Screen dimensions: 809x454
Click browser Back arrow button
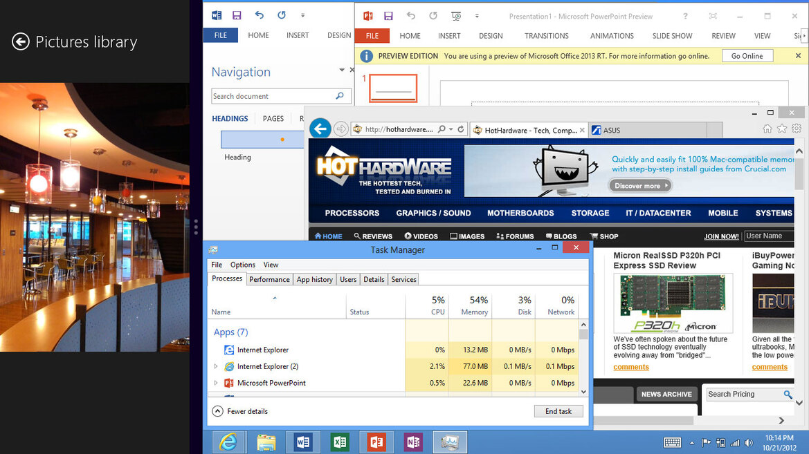tap(320, 129)
